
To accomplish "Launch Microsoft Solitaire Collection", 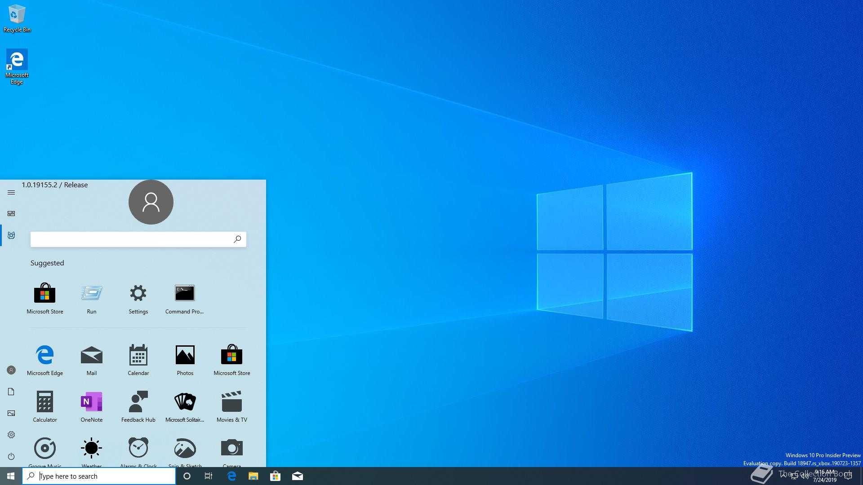I will 185,407.
